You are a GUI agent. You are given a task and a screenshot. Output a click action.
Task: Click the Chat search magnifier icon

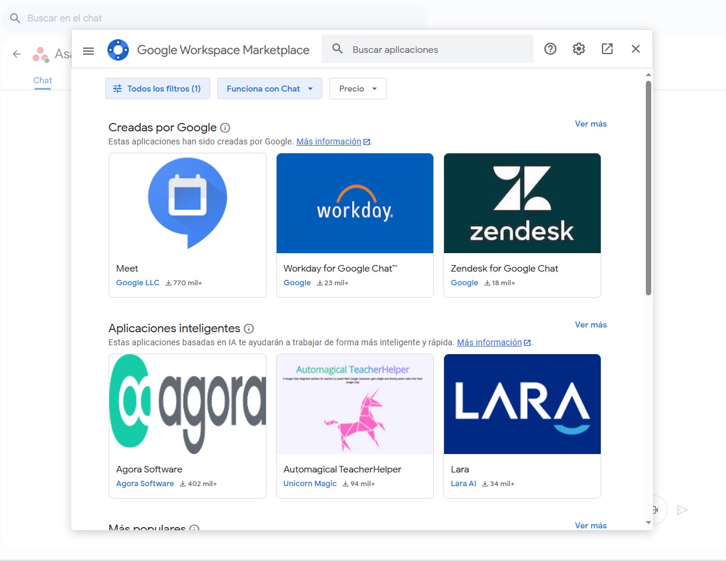pos(15,18)
